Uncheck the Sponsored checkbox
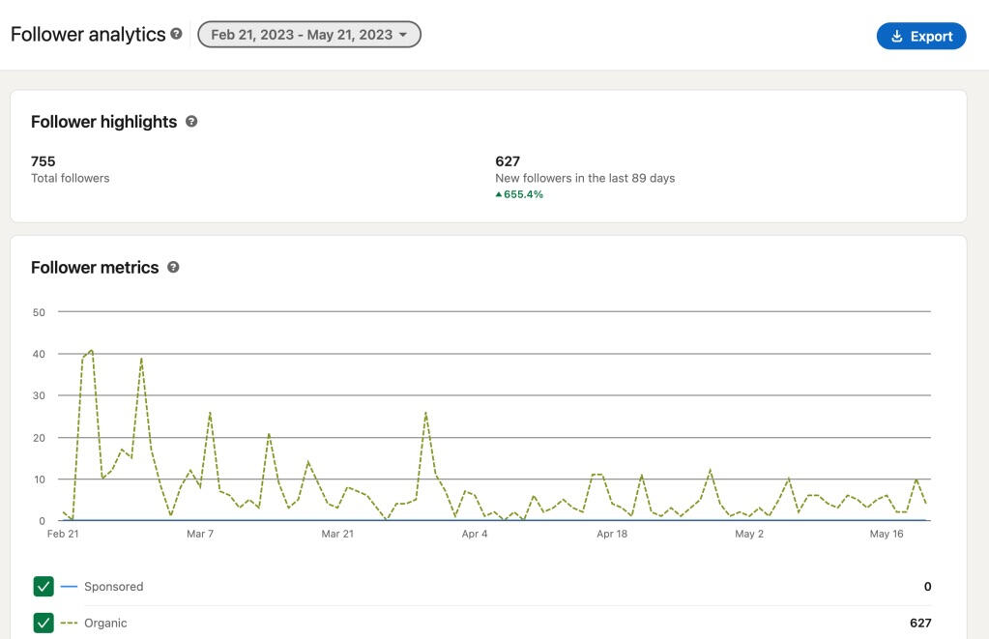The image size is (989, 639). pyautogui.click(x=44, y=587)
